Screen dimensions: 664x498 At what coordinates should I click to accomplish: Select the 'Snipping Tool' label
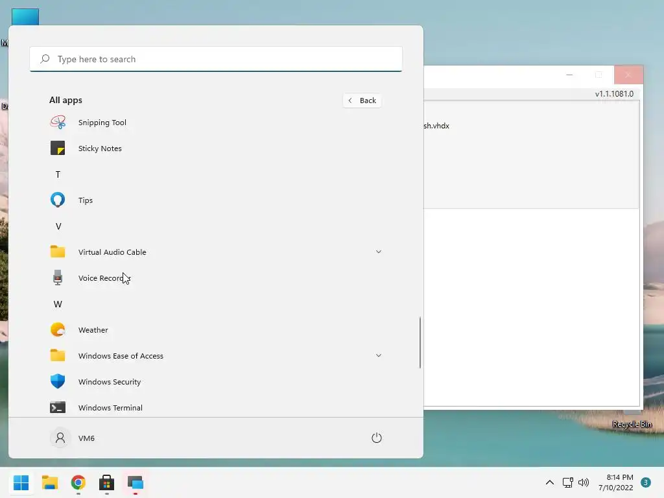[x=102, y=123]
